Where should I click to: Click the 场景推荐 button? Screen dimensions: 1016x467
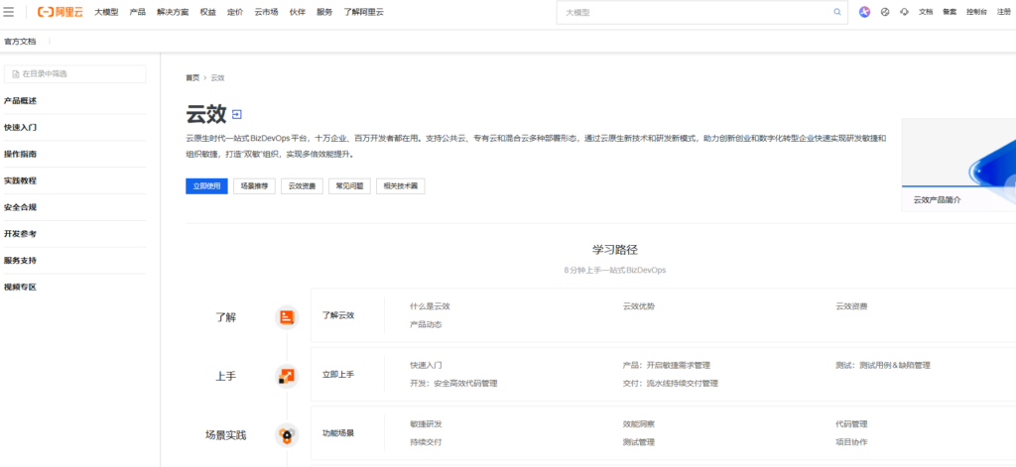coord(254,185)
